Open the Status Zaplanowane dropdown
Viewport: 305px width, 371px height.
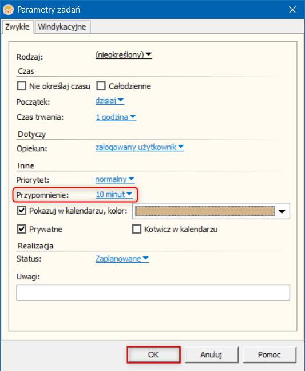122,259
